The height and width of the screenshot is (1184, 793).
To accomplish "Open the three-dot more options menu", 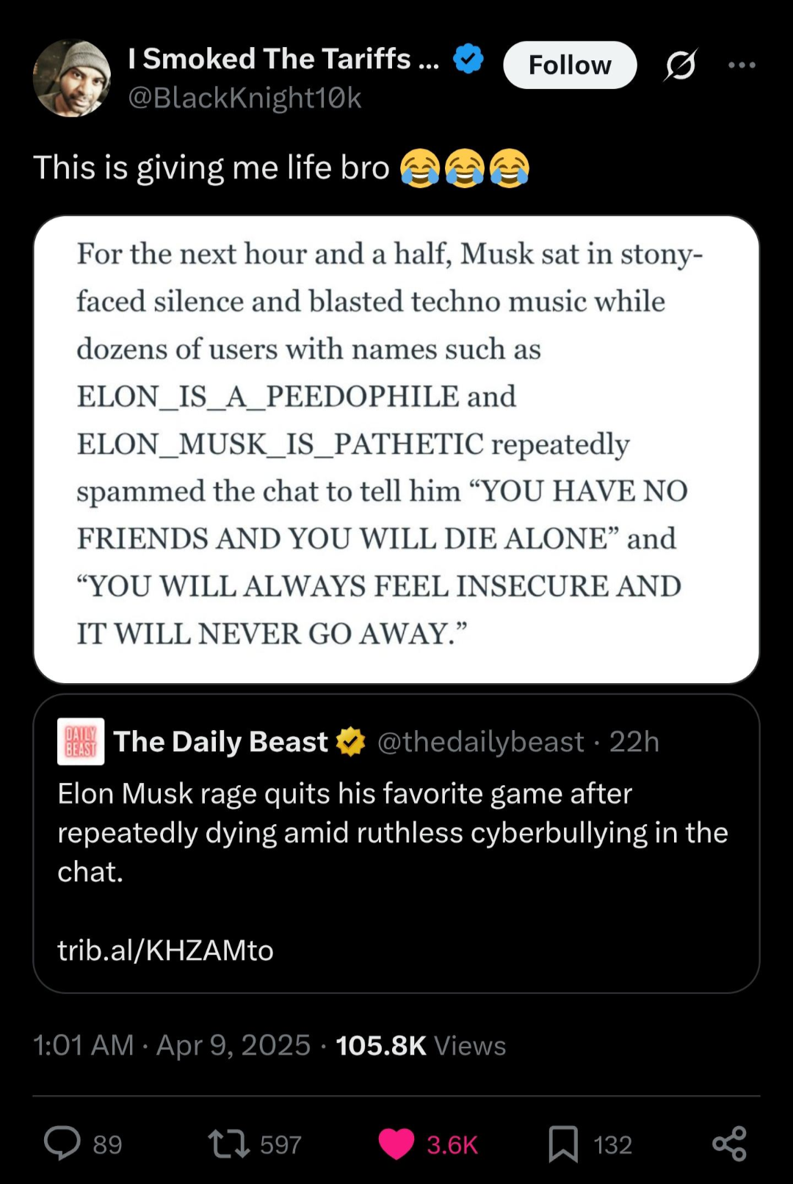I will 742,65.
